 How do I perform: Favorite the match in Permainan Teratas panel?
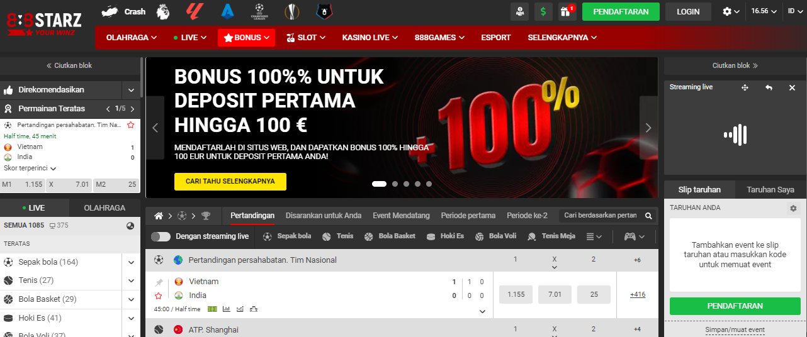(x=131, y=125)
